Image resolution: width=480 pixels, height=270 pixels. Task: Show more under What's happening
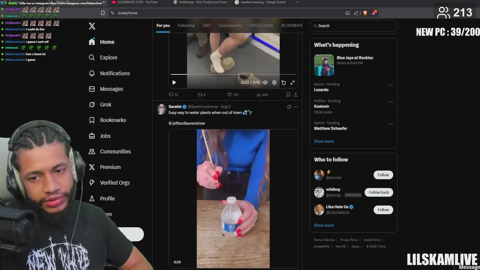(x=324, y=141)
